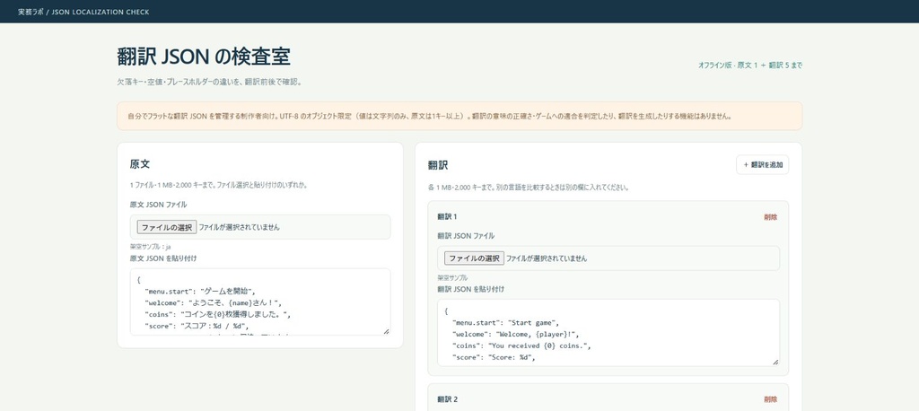
Task: Click the 原文 JSON を貼り付け label
Action: 163,258
